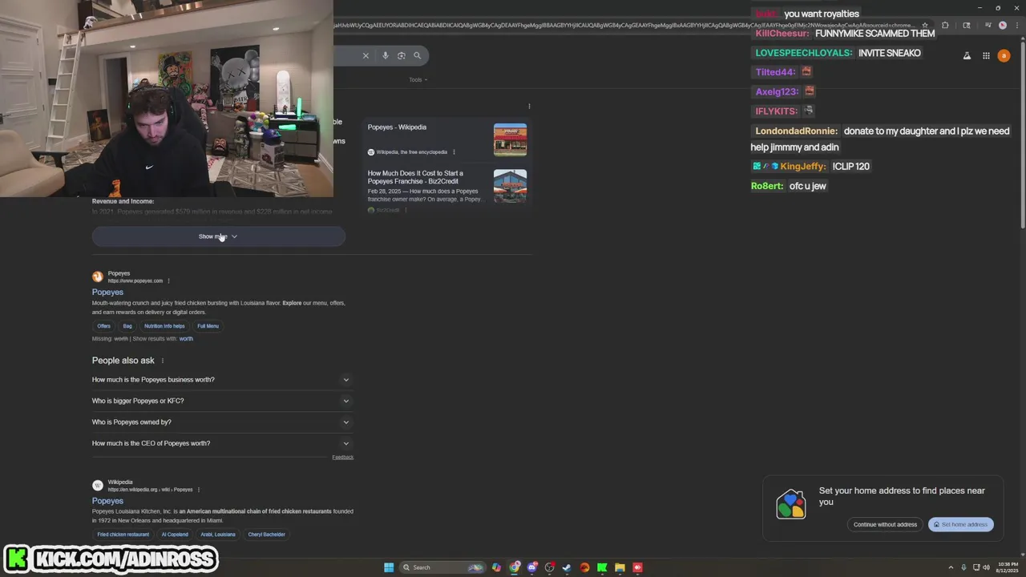The height and width of the screenshot is (577, 1026).
Task: Open the Google apps grid
Action: pyautogui.click(x=986, y=56)
